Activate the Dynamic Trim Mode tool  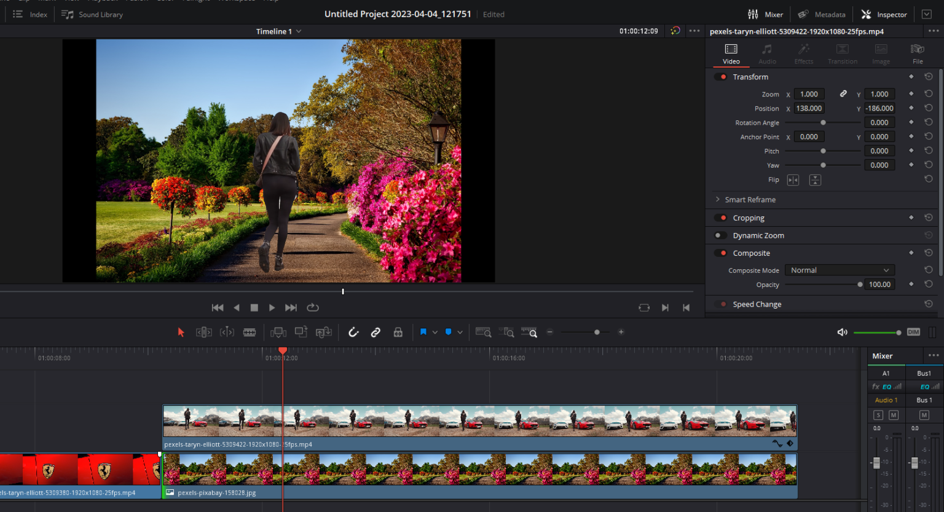227,332
